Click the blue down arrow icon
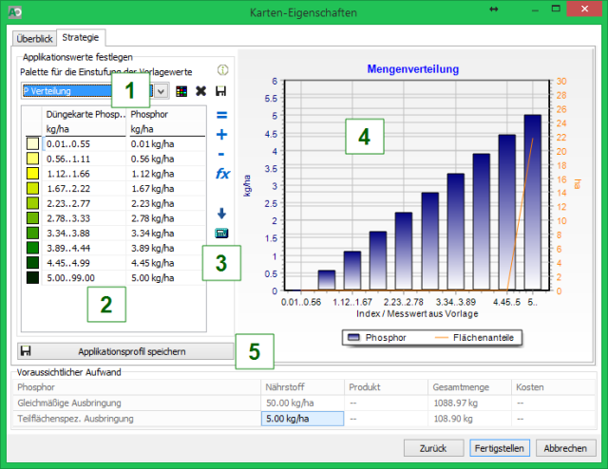 click(x=221, y=214)
